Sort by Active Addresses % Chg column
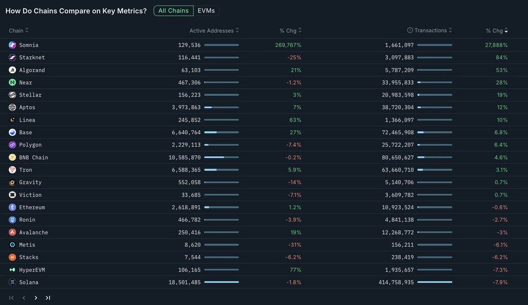This screenshot has height=305, width=528. click(291, 31)
